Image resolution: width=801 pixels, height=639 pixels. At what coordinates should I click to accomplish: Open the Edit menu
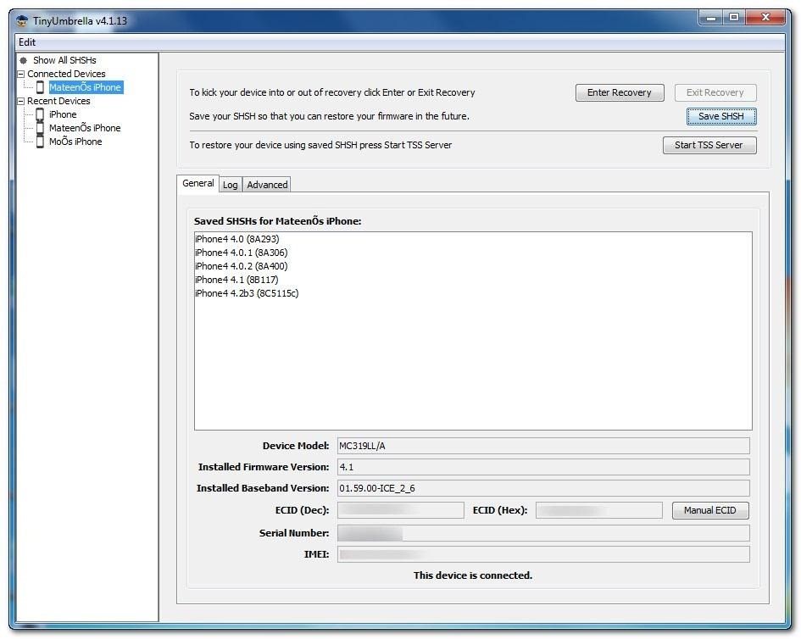(x=25, y=42)
